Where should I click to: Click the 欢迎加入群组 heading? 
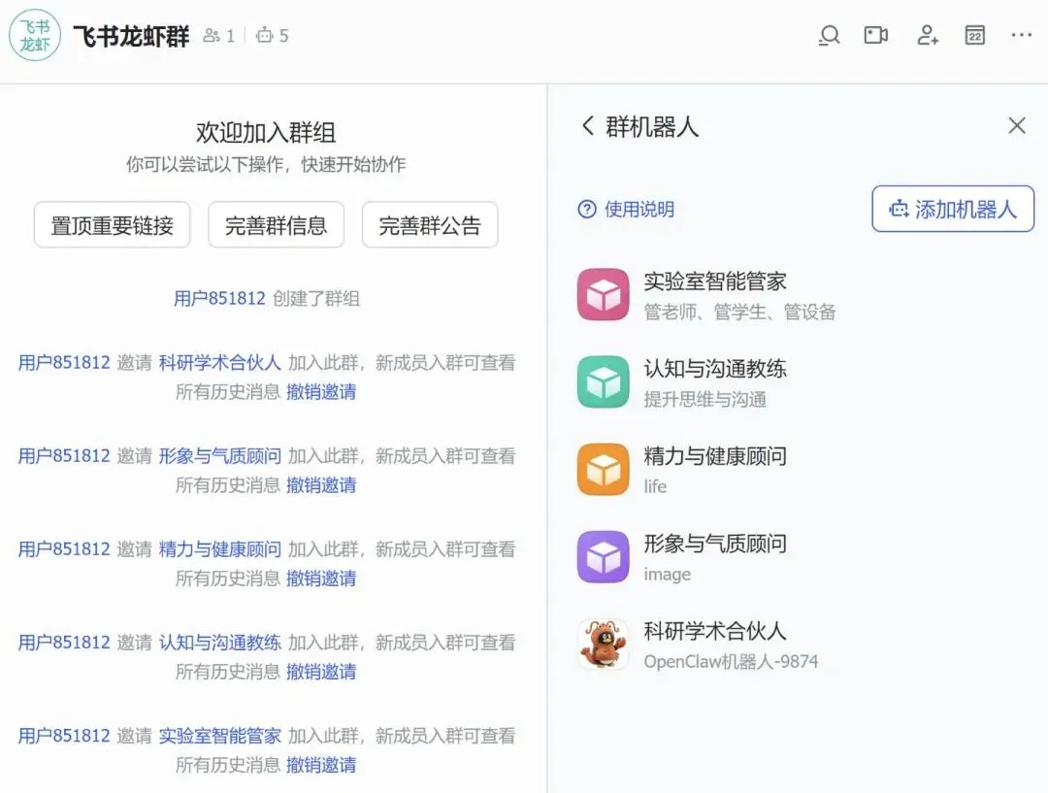pyautogui.click(x=266, y=132)
